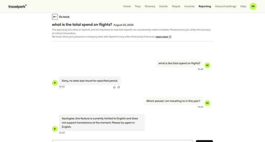
Task: Click the Help menu item
Action: click(243, 6)
